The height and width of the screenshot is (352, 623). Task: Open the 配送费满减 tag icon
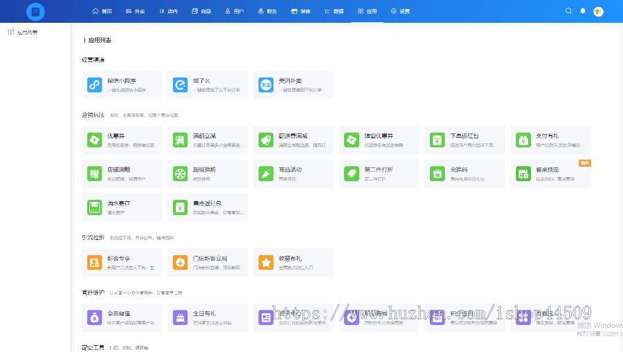(x=266, y=140)
